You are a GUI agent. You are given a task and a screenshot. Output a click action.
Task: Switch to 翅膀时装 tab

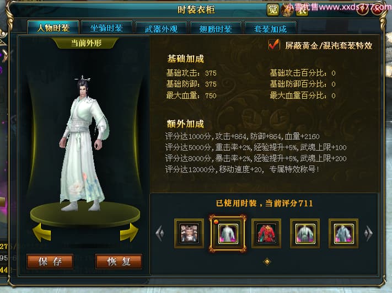pyautogui.click(x=216, y=29)
